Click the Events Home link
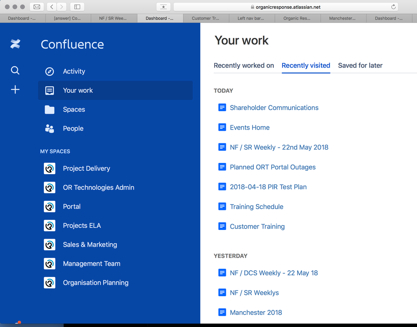Image resolution: width=417 pixels, height=327 pixels. pyautogui.click(x=250, y=127)
